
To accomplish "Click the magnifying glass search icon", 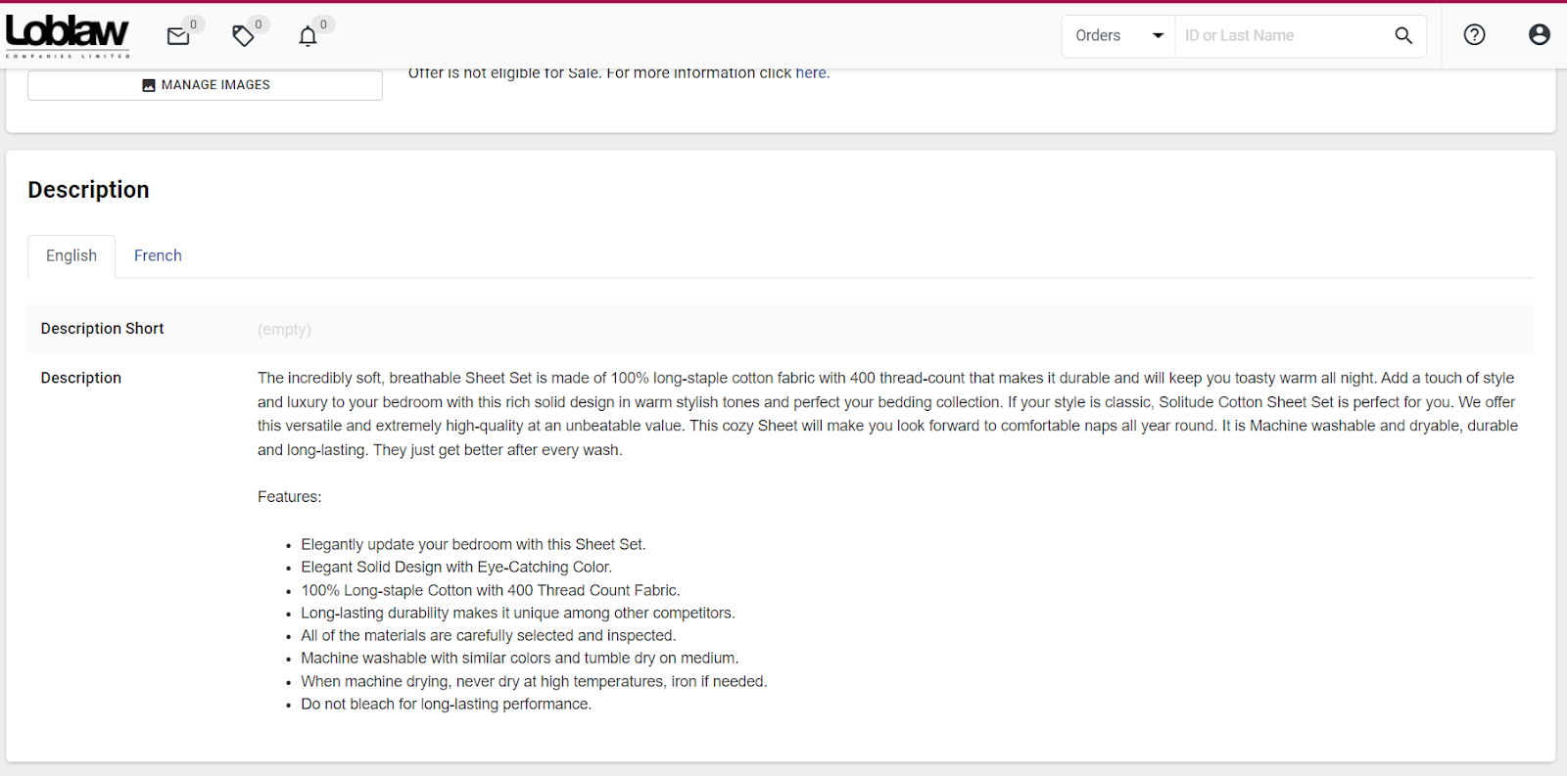I will pos(1403,35).
